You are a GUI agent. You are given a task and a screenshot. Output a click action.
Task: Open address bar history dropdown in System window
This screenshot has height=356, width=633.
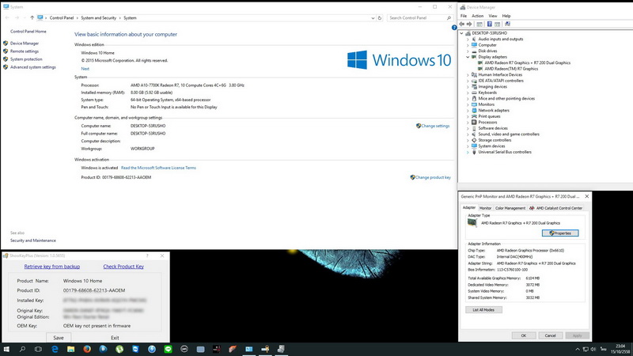pos(373,17)
